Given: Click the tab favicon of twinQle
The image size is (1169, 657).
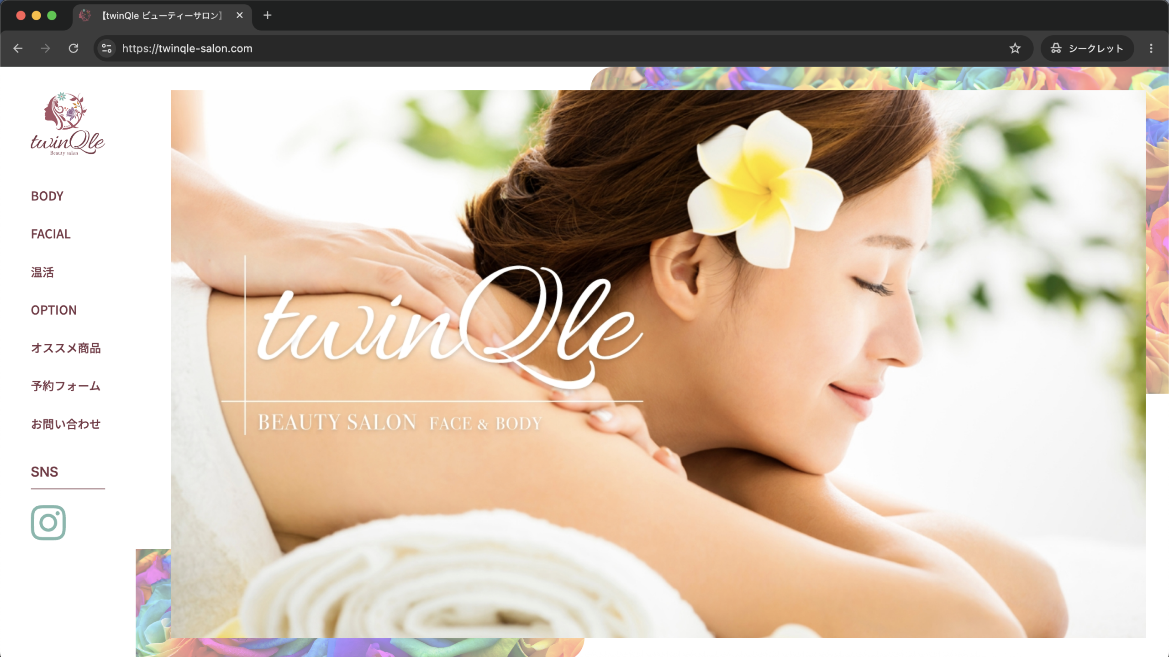Looking at the screenshot, I should coord(85,16).
